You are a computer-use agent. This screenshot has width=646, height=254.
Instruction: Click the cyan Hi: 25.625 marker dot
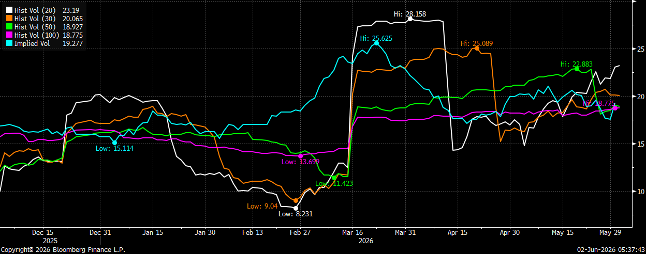pos(376,43)
